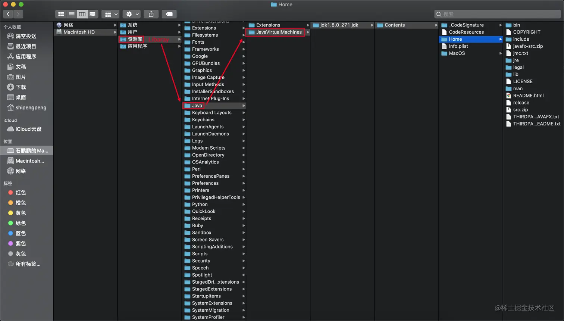Expand the Python folder arrow
The image size is (564, 321).
point(244,205)
